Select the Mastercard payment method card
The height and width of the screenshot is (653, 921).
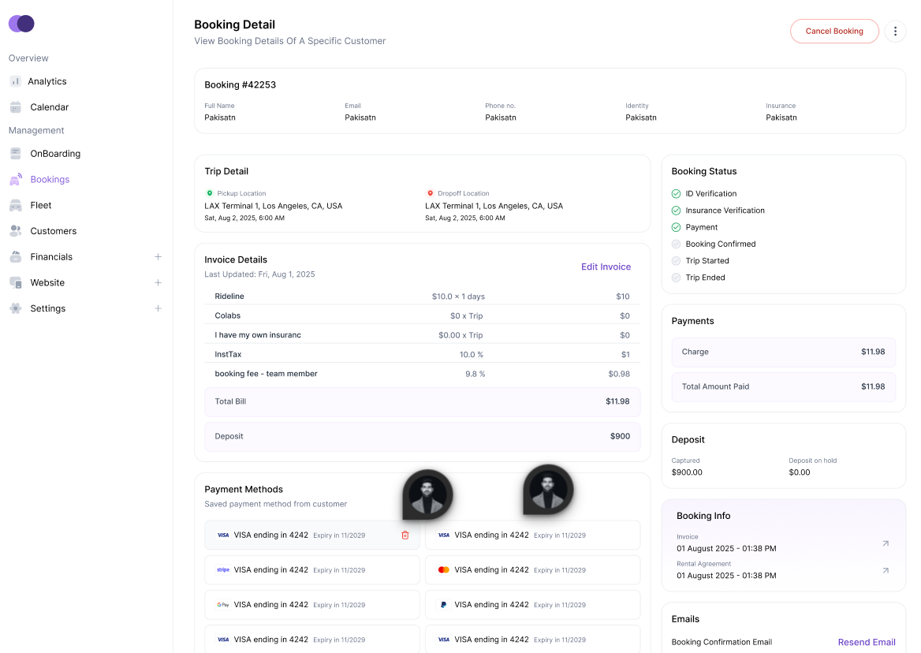(x=533, y=569)
